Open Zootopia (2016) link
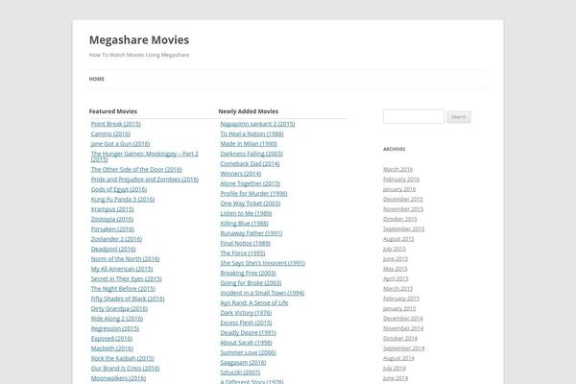The height and width of the screenshot is (384, 576). pyautogui.click(x=112, y=219)
